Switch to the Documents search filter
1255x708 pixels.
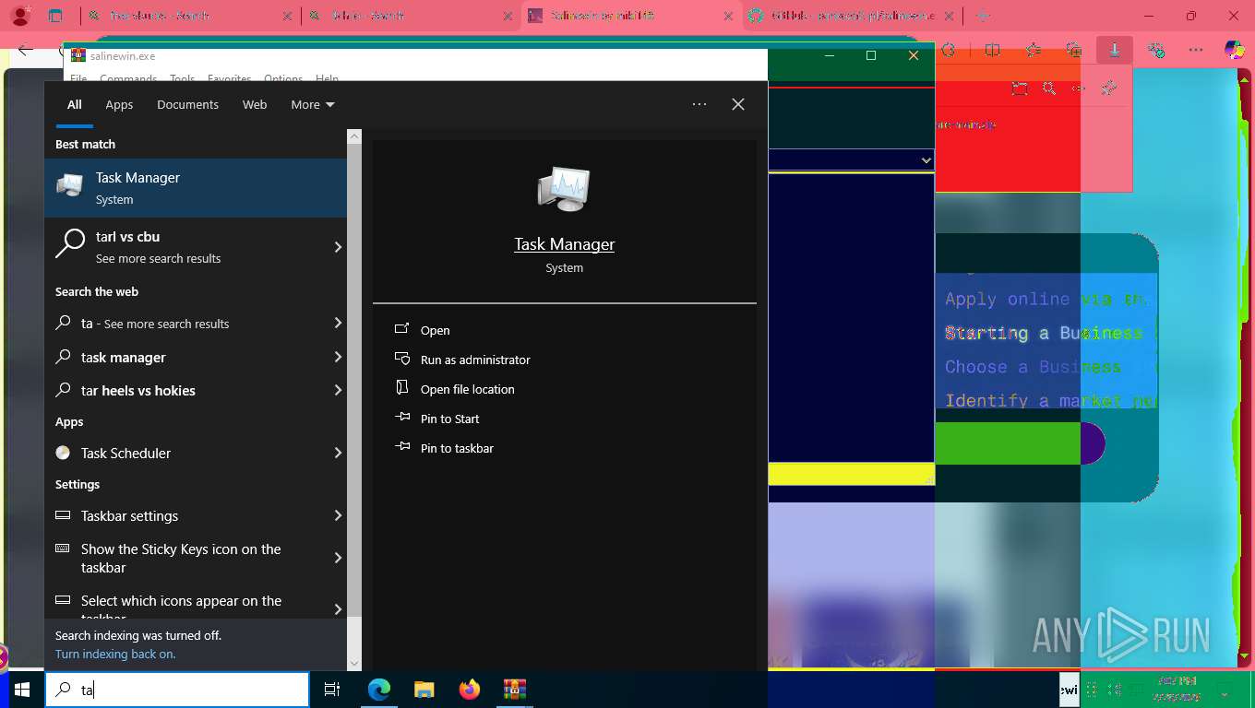point(187,104)
